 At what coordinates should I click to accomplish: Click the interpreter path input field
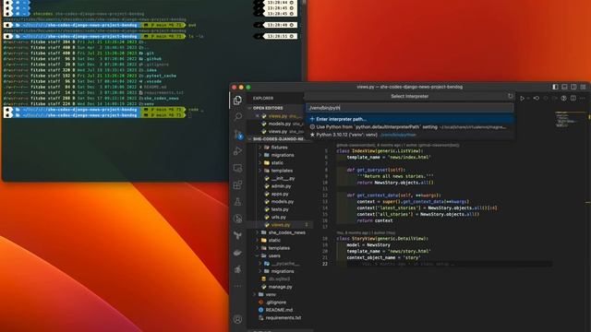(x=410, y=108)
